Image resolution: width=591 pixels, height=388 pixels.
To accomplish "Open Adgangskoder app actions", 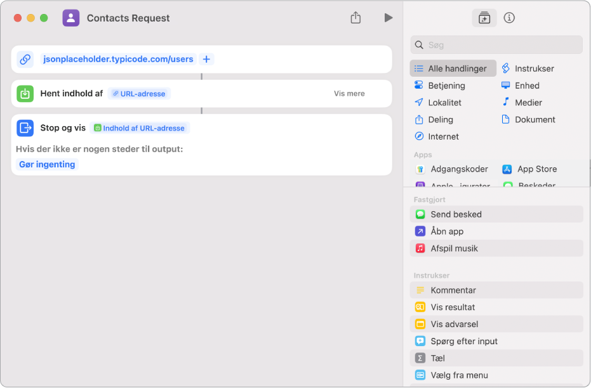I will click(x=453, y=169).
